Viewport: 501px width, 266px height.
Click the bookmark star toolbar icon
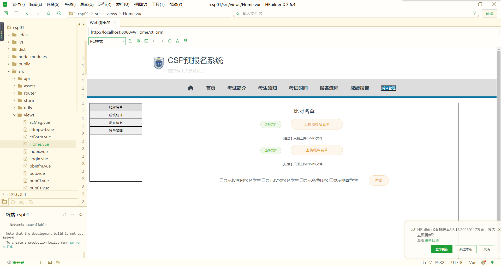tap(49, 13)
